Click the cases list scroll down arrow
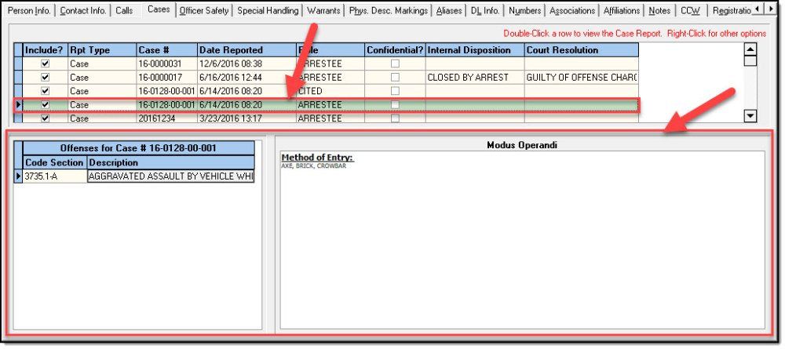Viewport: 785px width, 349px height. tap(750, 116)
